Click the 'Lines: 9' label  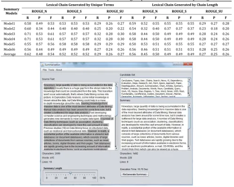[124, 162]
